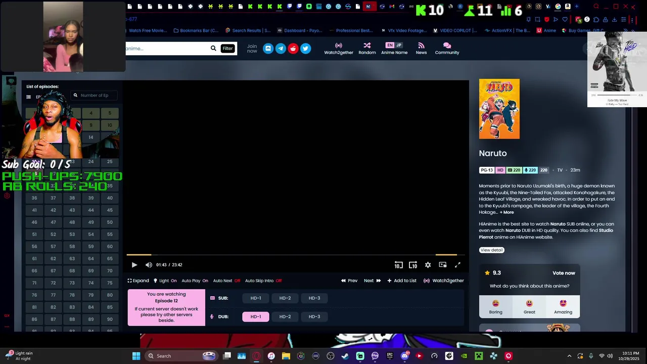Click the Naruto poster thumbnail
Screen dimensions: 647x364
(x=499, y=109)
